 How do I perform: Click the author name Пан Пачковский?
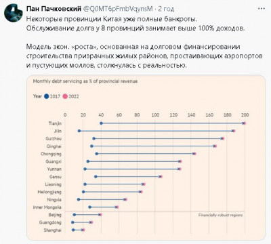click(54, 9)
